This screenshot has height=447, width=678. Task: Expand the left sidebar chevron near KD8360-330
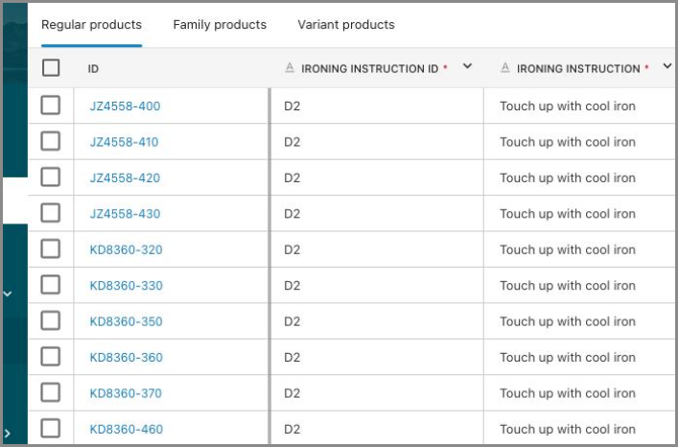click(8, 294)
